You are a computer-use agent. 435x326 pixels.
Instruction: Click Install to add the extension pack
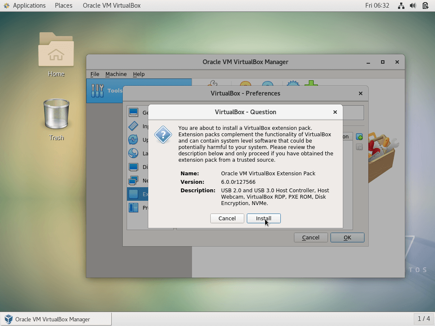[x=264, y=218]
